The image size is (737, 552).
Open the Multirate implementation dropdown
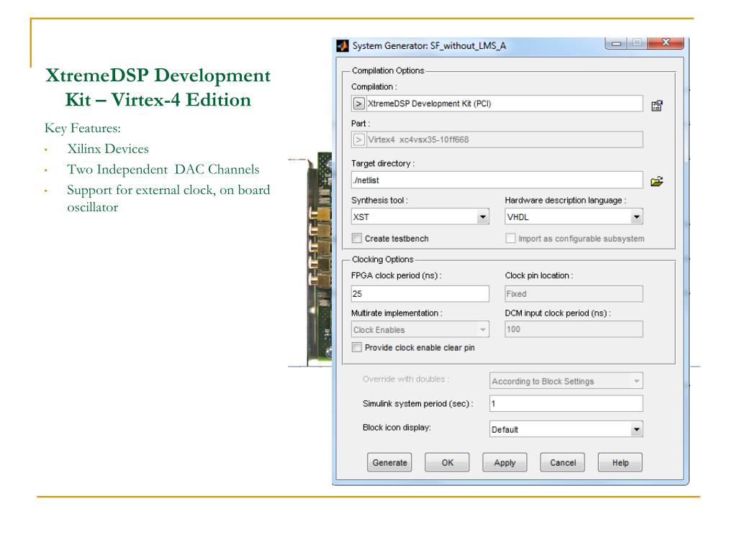coord(483,329)
